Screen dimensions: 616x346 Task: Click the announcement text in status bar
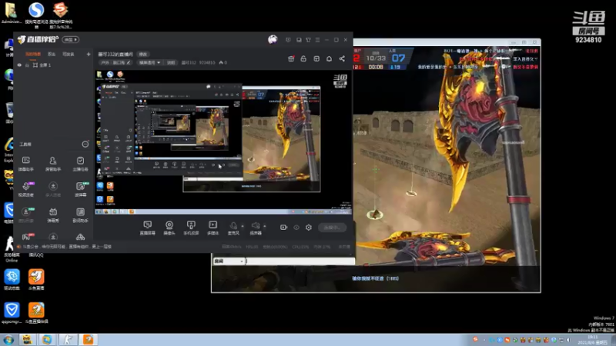(67, 247)
